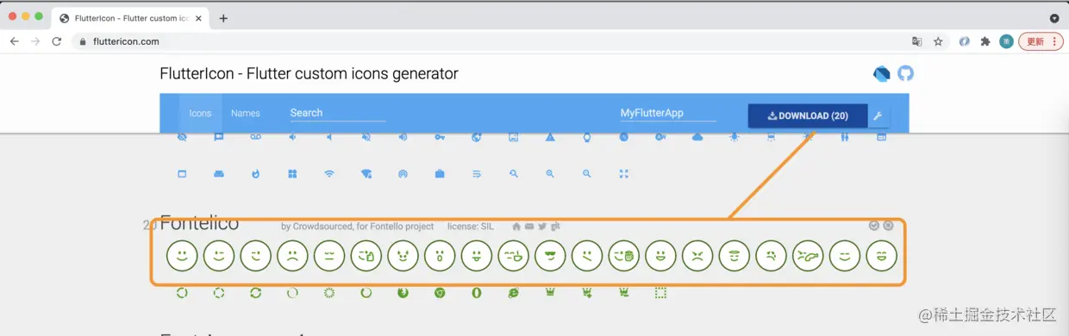
Task: Pick the Internet Explorer font icon
Action: (x=513, y=293)
